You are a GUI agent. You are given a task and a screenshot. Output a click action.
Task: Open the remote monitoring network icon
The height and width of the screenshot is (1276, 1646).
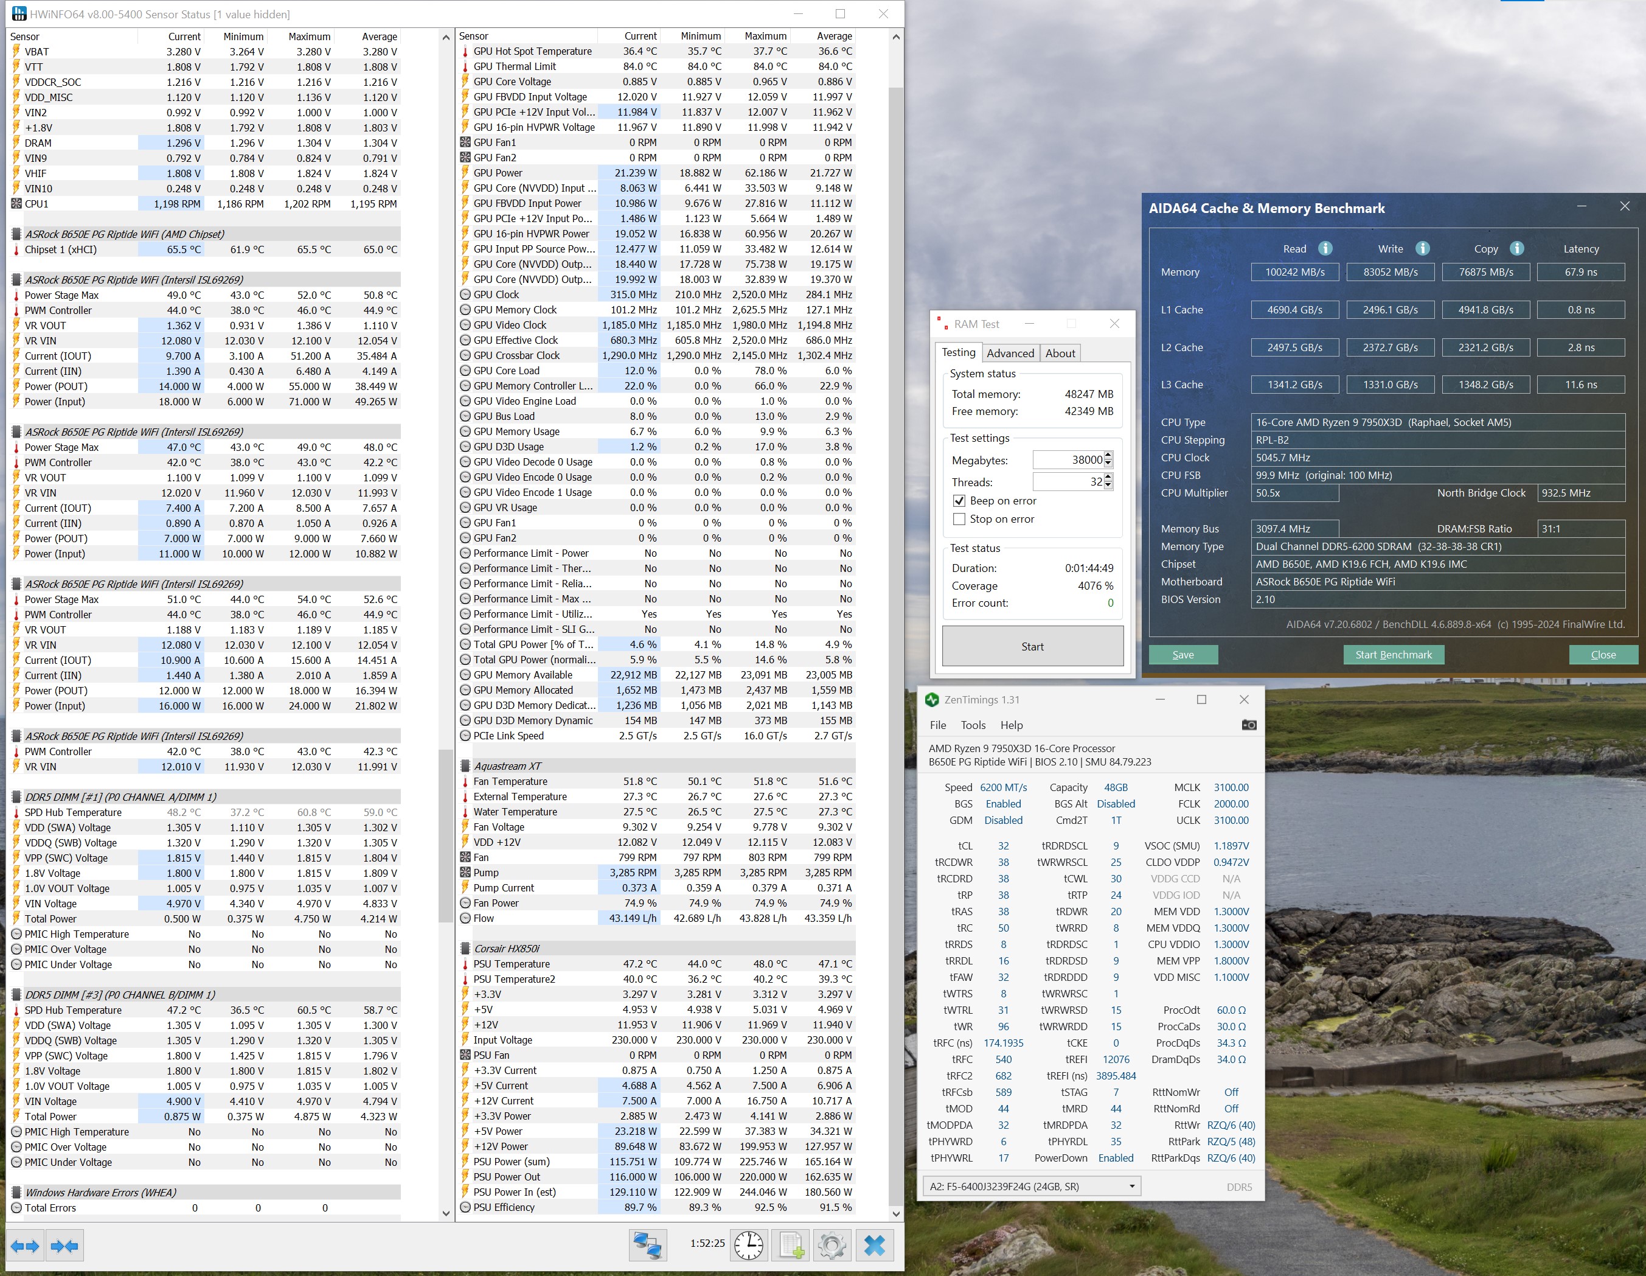point(647,1245)
